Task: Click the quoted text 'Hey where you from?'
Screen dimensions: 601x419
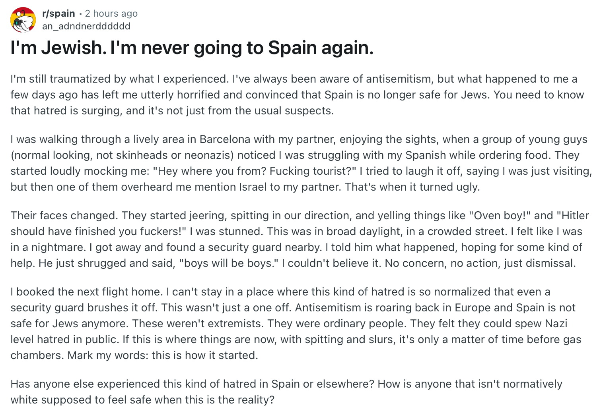Action: 212,171
